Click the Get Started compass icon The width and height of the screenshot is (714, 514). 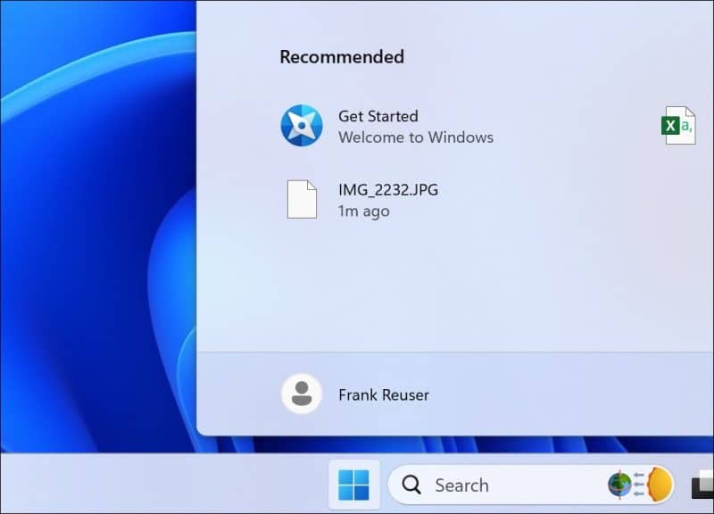(303, 127)
